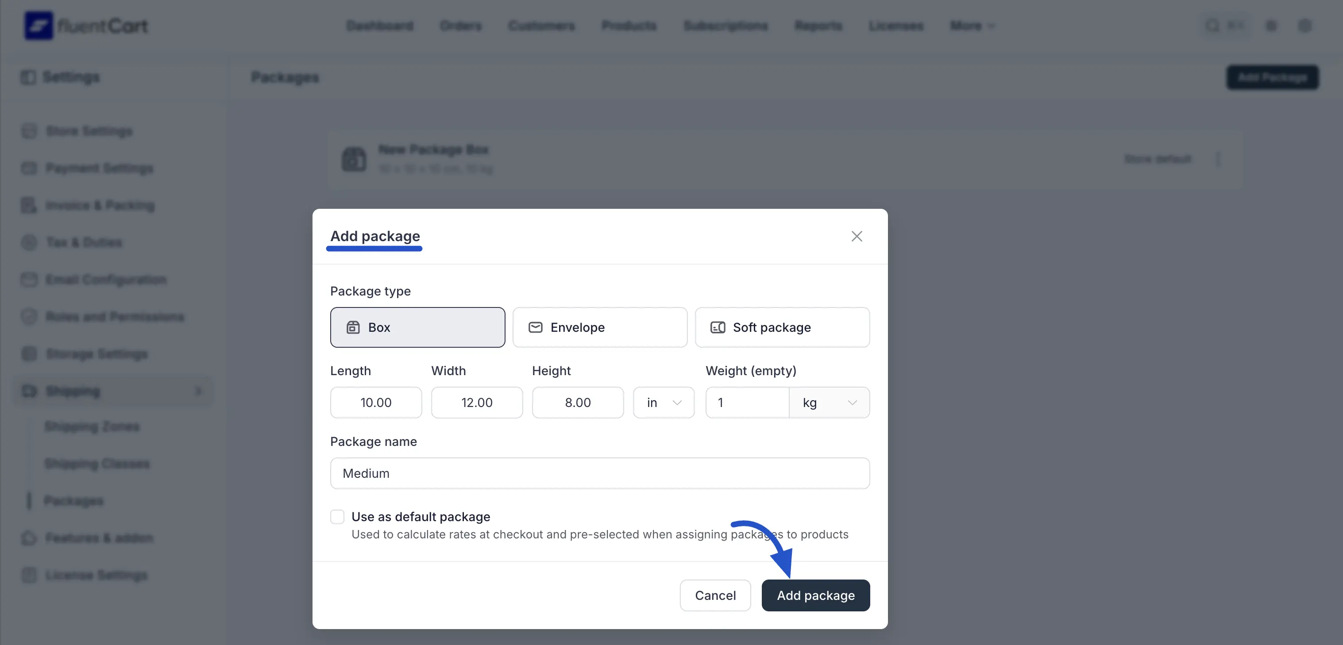Open Shipping Classes in sidebar
The image size is (1343, 645).
pyautogui.click(x=97, y=463)
